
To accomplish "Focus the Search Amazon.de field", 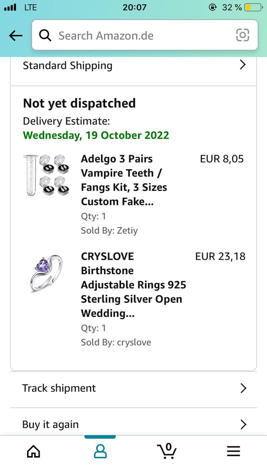I will click(x=141, y=36).
